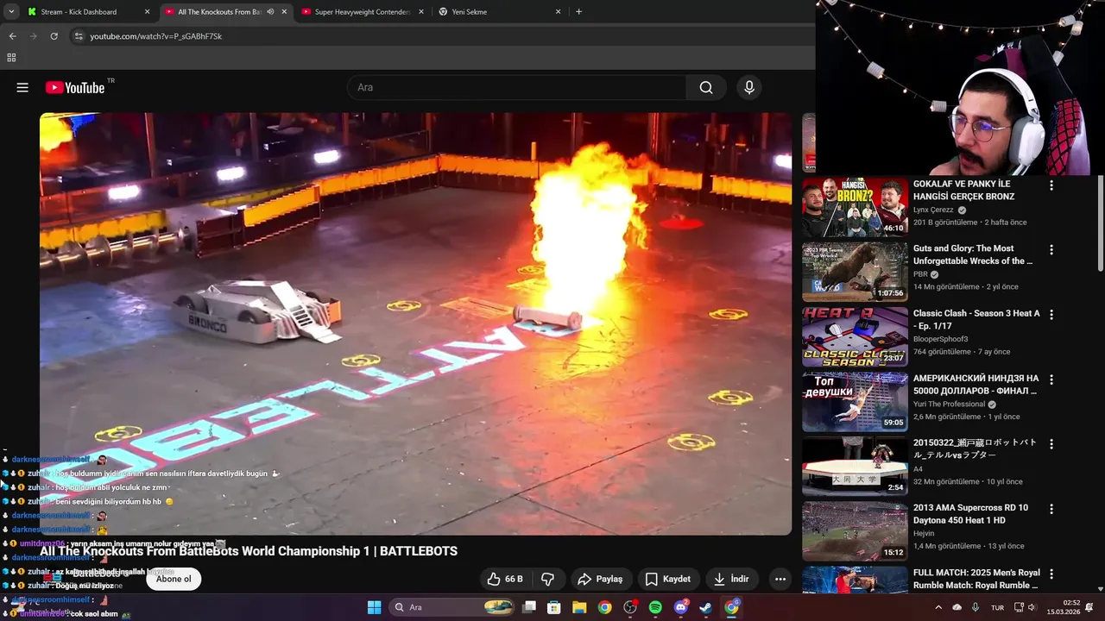
Task: Dislike the video with thumbs down
Action: (x=547, y=579)
